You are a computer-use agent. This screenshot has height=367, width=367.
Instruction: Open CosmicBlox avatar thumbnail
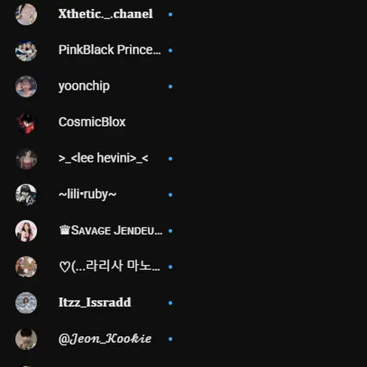coord(26,123)
